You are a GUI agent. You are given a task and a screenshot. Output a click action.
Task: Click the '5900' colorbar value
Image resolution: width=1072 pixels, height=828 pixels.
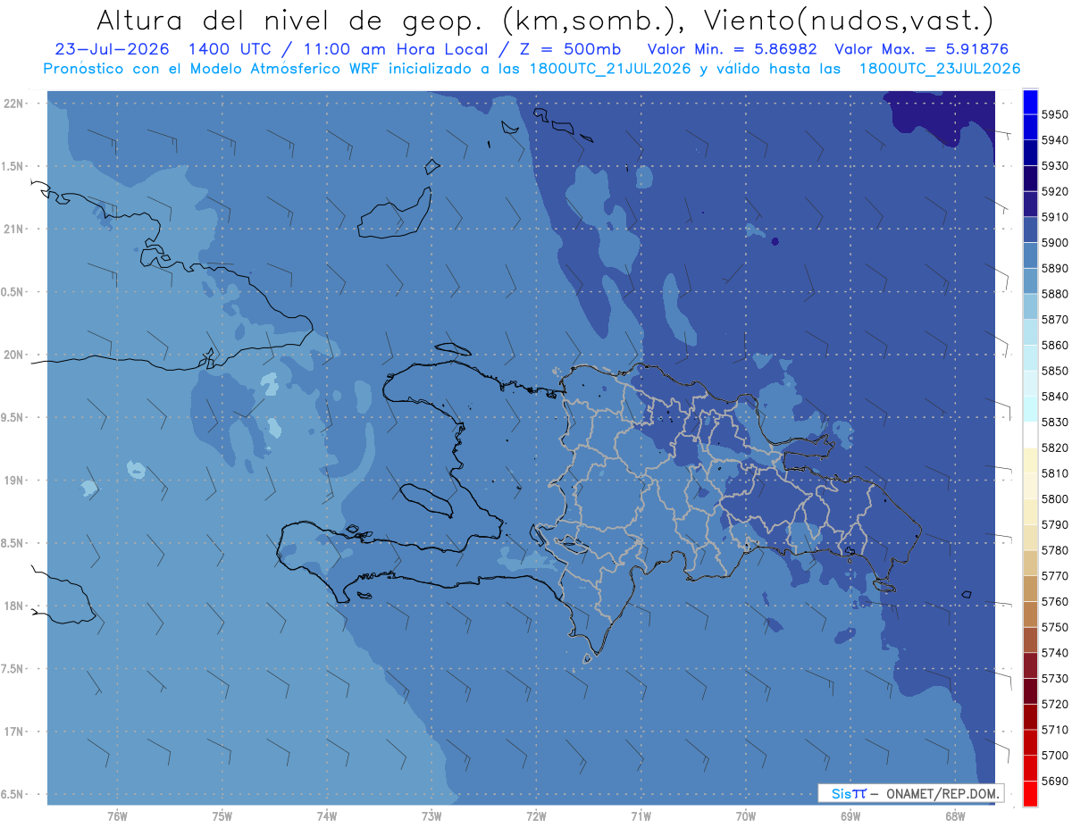pos(1054,242)
